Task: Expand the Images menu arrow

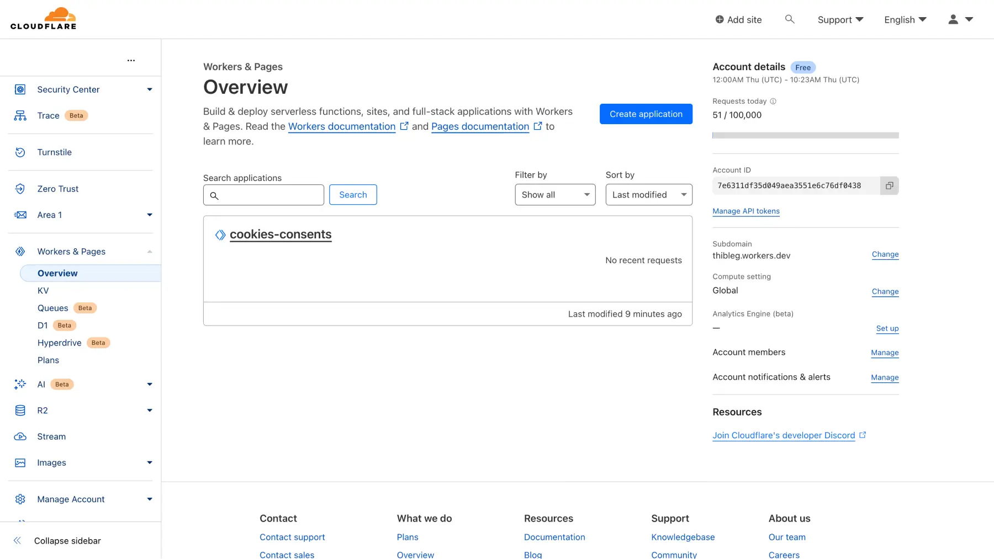Action: coord(150,462)
